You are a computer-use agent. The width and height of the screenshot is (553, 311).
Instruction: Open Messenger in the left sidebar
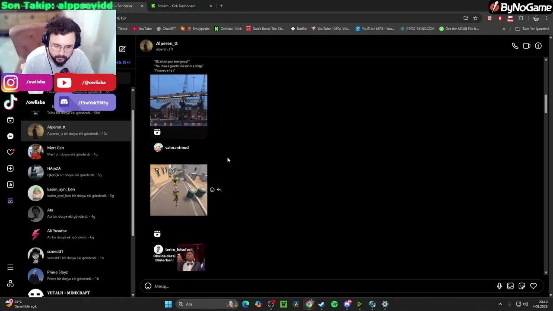[x=10, y=136]
